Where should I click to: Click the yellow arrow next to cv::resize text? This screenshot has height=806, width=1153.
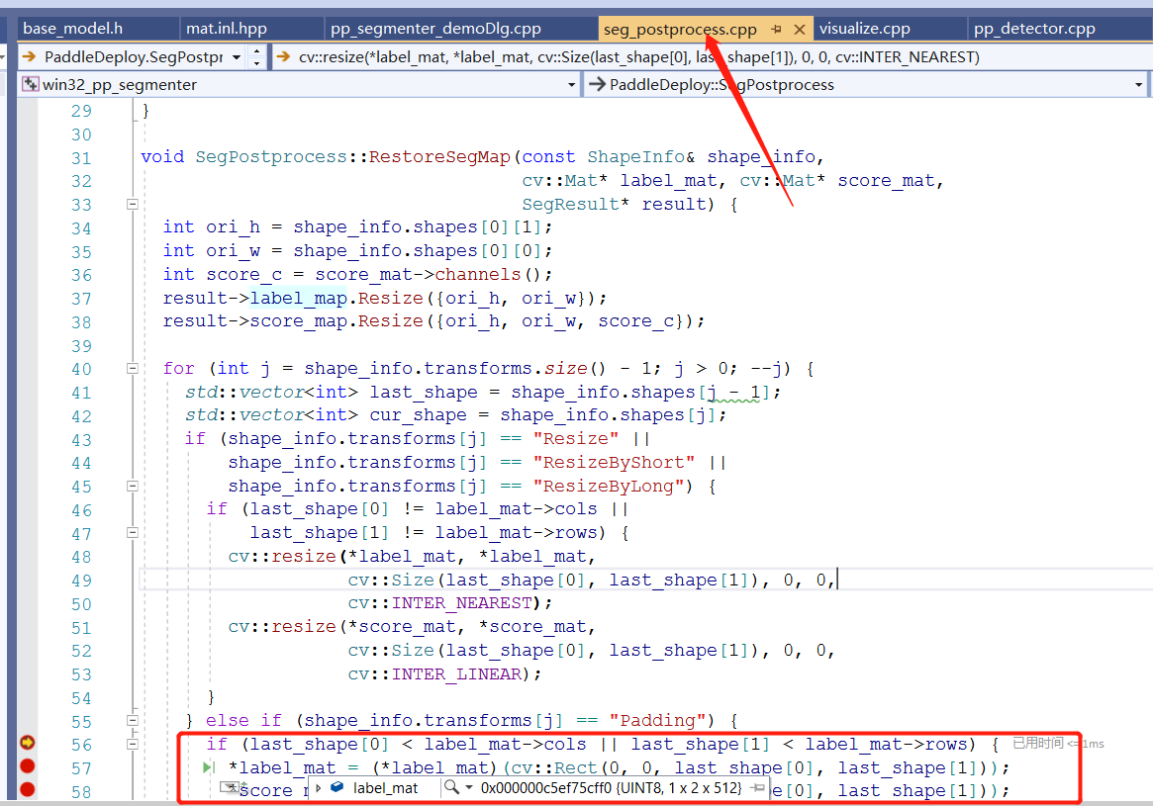tap(285, 56)
